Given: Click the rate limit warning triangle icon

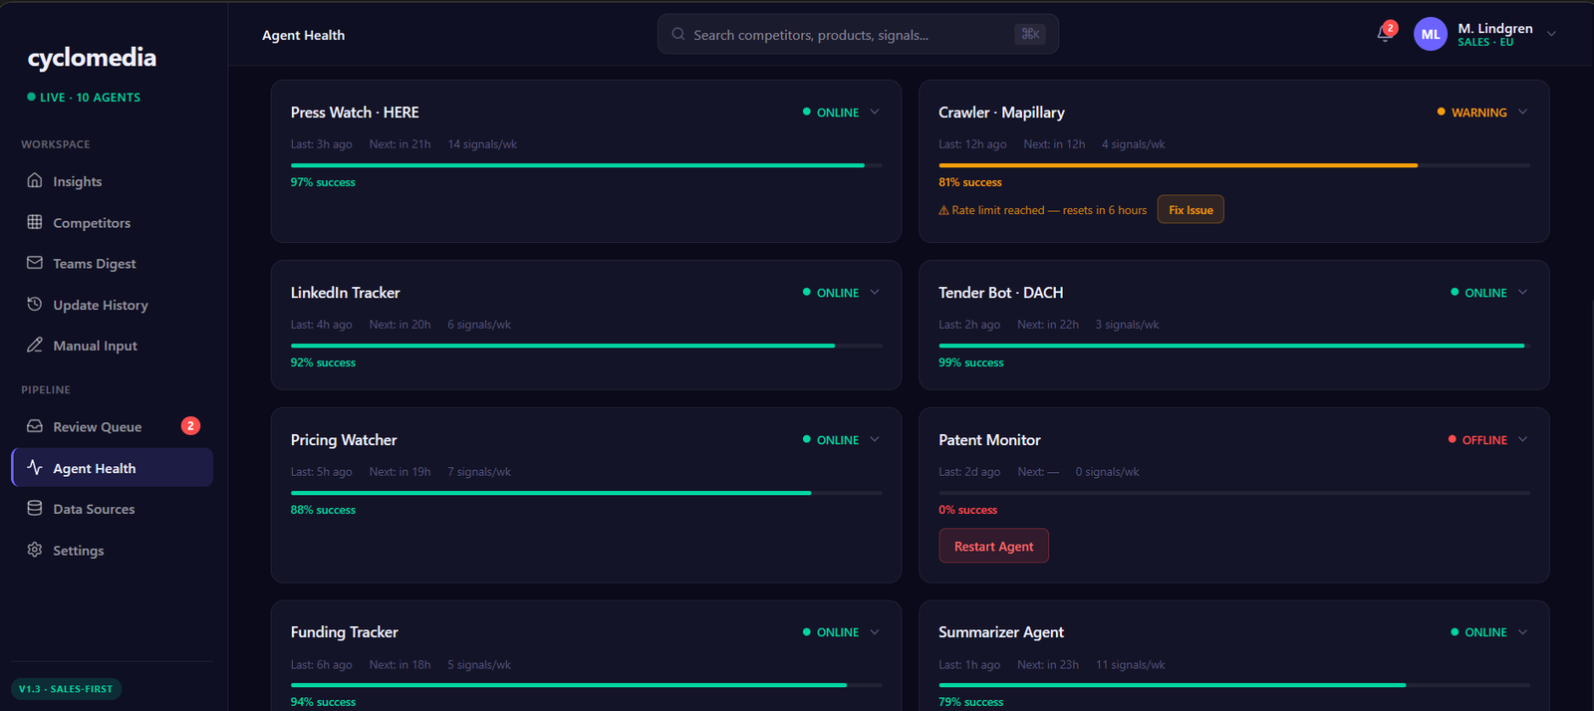Looking at the screenshot, I should point(943,210).
